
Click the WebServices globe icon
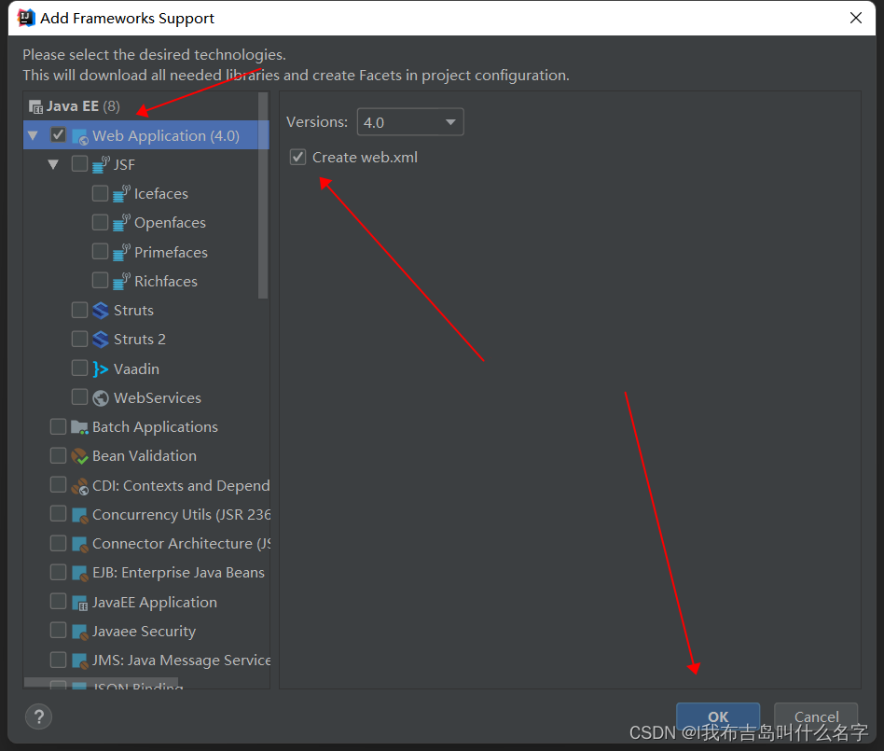point(101,398)
